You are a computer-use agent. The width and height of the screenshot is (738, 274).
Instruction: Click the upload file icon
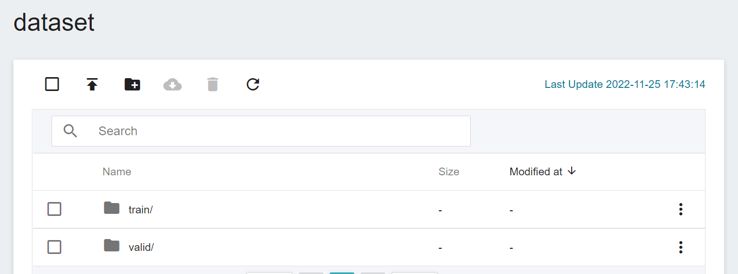[x=92, y=84]
